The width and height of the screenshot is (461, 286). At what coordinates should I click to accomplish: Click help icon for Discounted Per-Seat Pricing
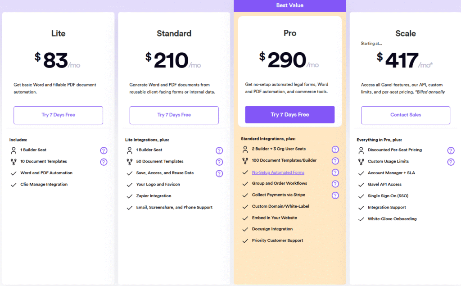coord(451,150)
